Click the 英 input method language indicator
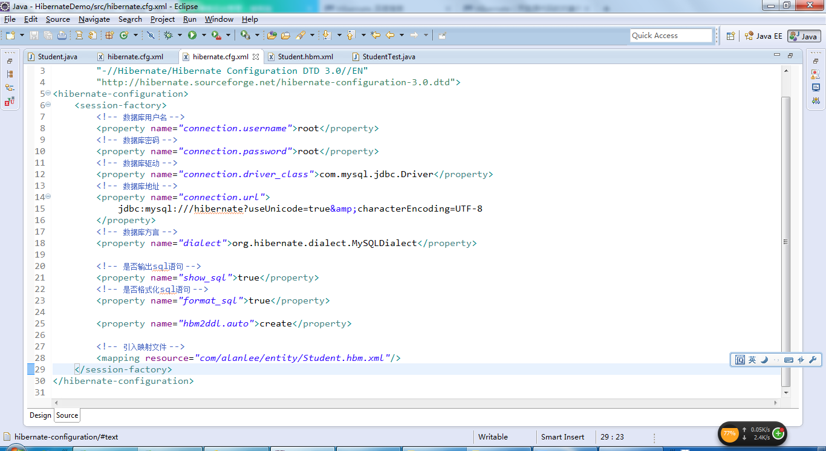The width and height of the screenshot is (826, 451). pyautogui.click(x=752, y=360)
